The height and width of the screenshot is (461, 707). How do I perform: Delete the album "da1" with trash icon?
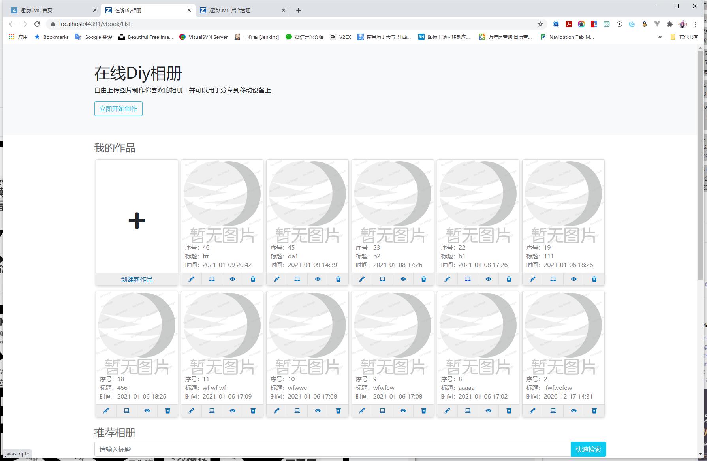click(x=338, y=279)
